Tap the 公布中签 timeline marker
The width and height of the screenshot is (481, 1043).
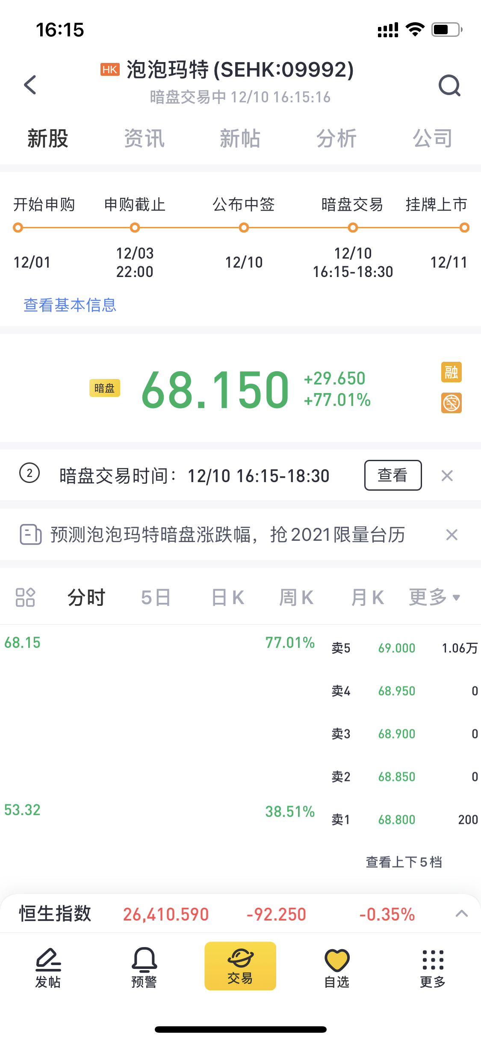click(x=244, y=227)
